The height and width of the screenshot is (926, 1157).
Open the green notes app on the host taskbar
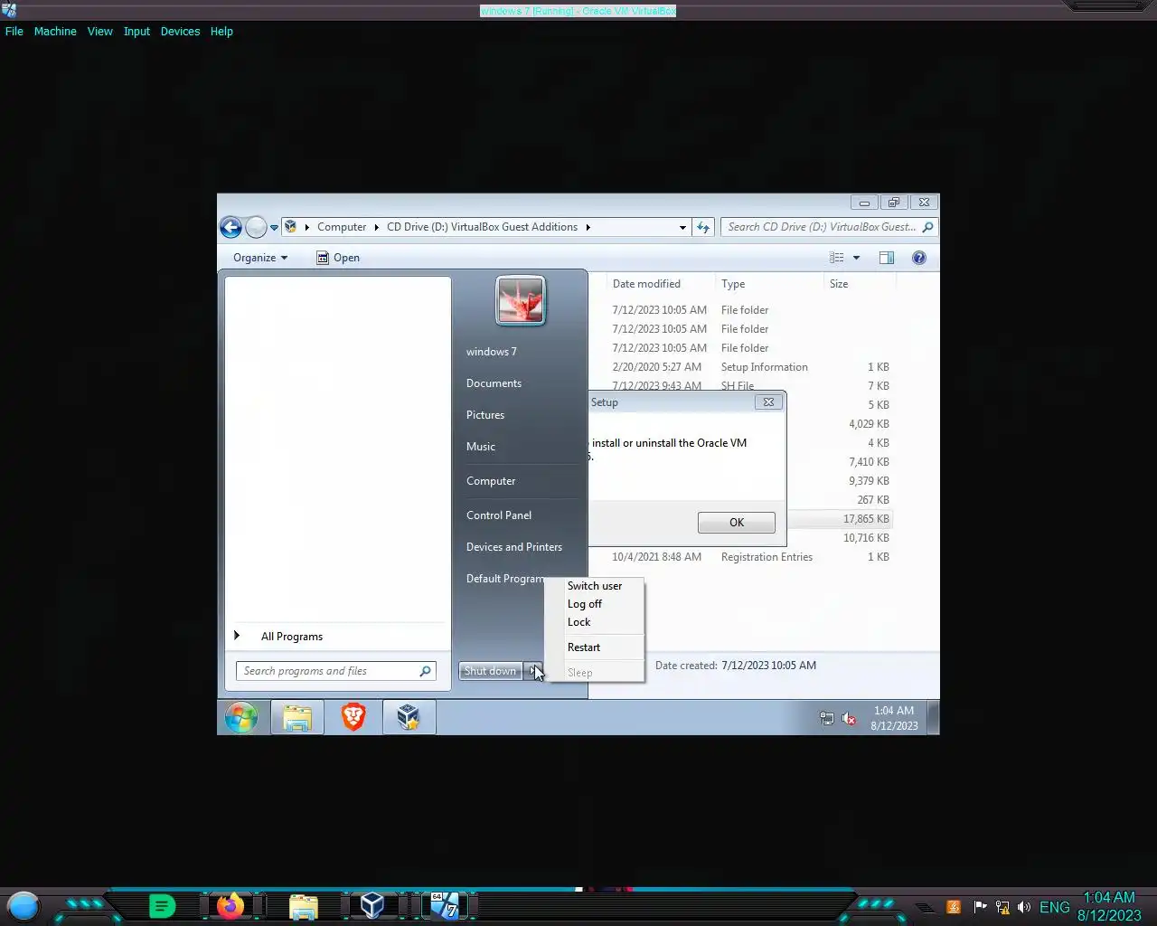[162, 906]
